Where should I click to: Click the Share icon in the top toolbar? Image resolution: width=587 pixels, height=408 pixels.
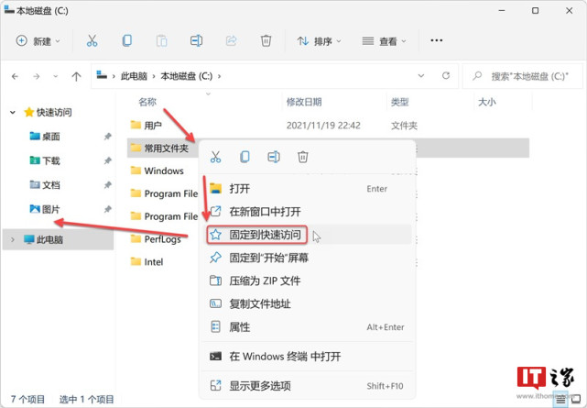pyautogui.click(x=232, y=40)
